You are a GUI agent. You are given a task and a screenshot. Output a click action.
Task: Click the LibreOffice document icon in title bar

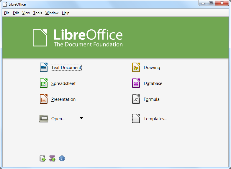[5, 4]
